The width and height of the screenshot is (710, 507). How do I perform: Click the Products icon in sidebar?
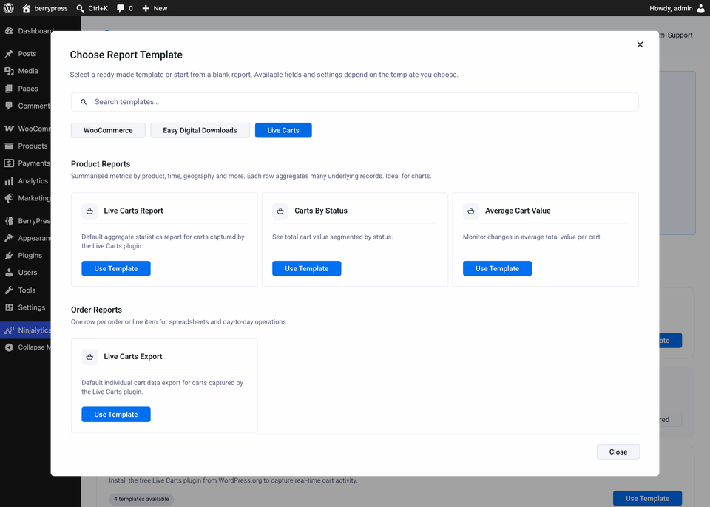(x=9, y=146)
